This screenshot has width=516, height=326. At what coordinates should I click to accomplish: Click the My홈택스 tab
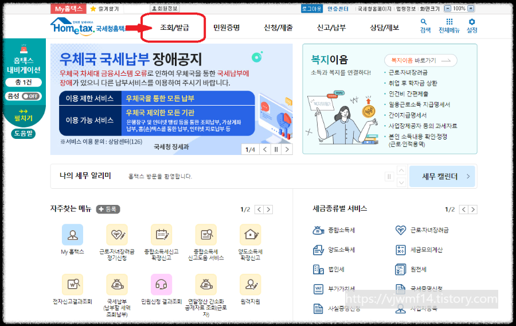68,9
